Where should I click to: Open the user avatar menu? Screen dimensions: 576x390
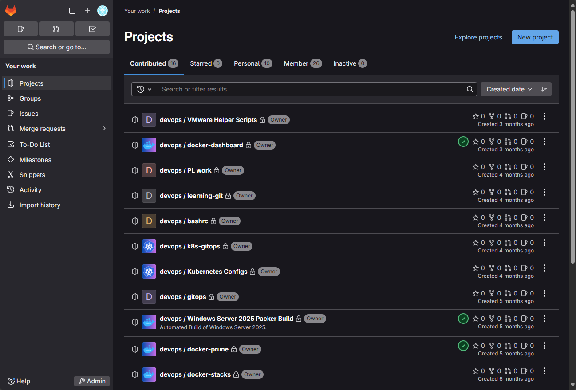coord(103,11)
